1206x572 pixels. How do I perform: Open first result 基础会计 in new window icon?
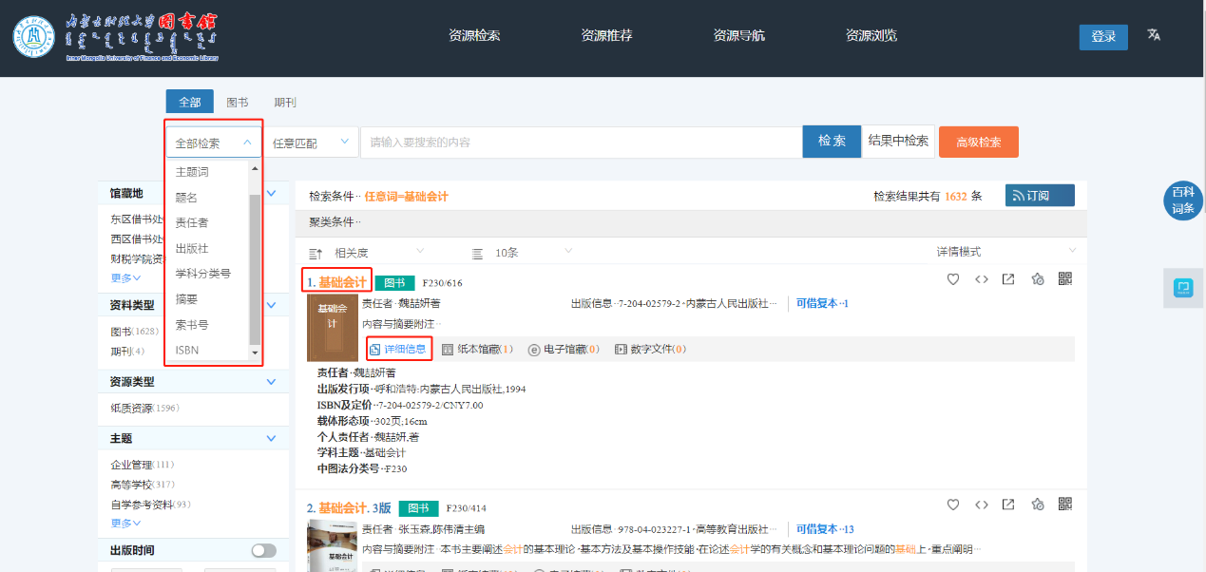pyautogui.click(x=1008, y=279)
